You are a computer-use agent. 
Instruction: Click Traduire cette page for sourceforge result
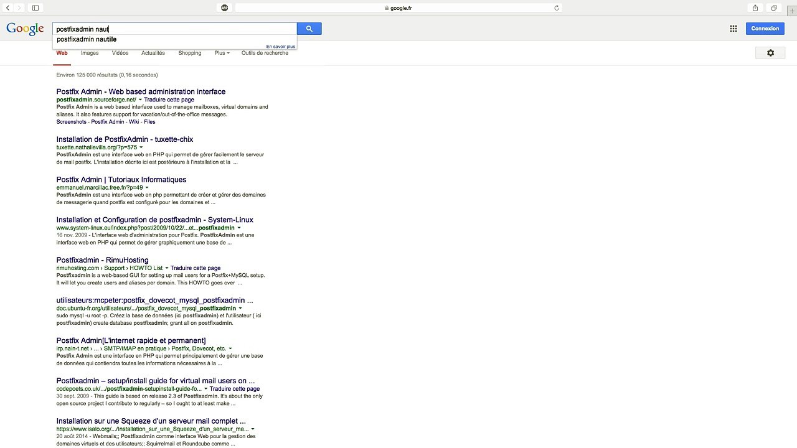[169, 100]
